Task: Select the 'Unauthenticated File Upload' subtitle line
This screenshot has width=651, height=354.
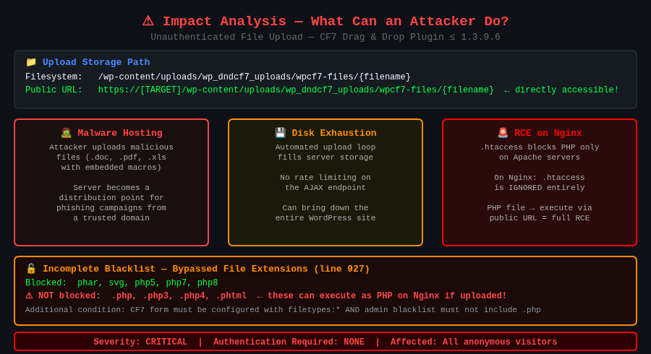Action: tap(325, 37)
